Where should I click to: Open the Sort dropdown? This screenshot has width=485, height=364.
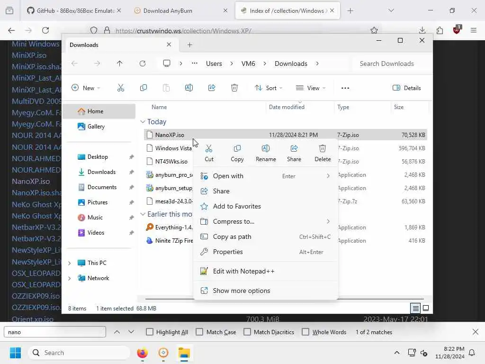(268, 88)
